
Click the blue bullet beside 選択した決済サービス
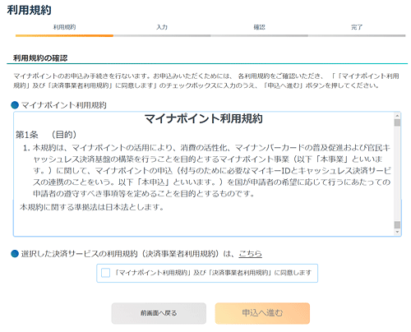tap(15, 254)
